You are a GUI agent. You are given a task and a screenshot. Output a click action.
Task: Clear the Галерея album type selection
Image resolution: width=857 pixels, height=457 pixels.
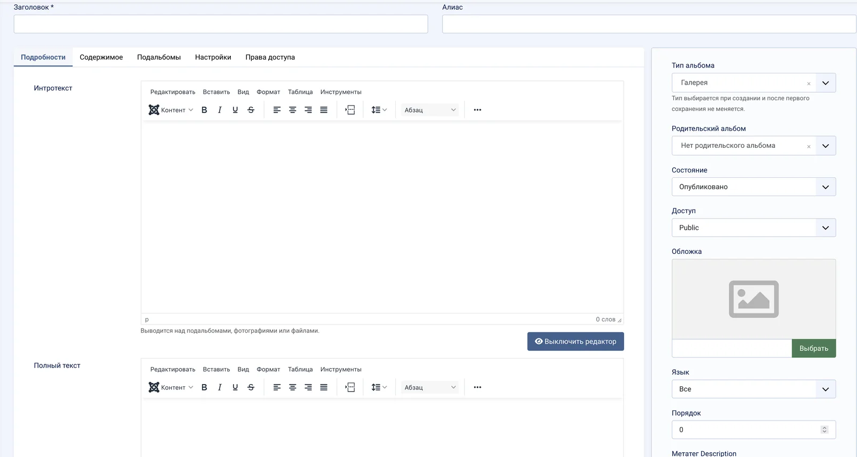pos(809,84)
